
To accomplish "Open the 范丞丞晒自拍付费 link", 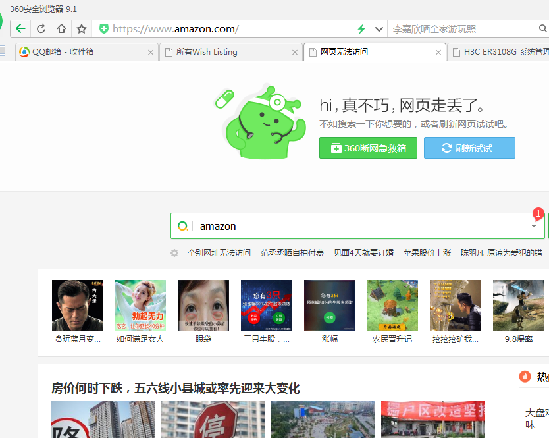I will (x=292, y=253).
